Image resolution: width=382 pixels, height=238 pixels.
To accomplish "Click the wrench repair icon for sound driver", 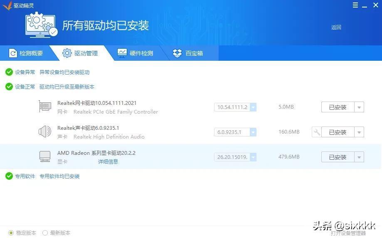I will click(x=316, y=132).
